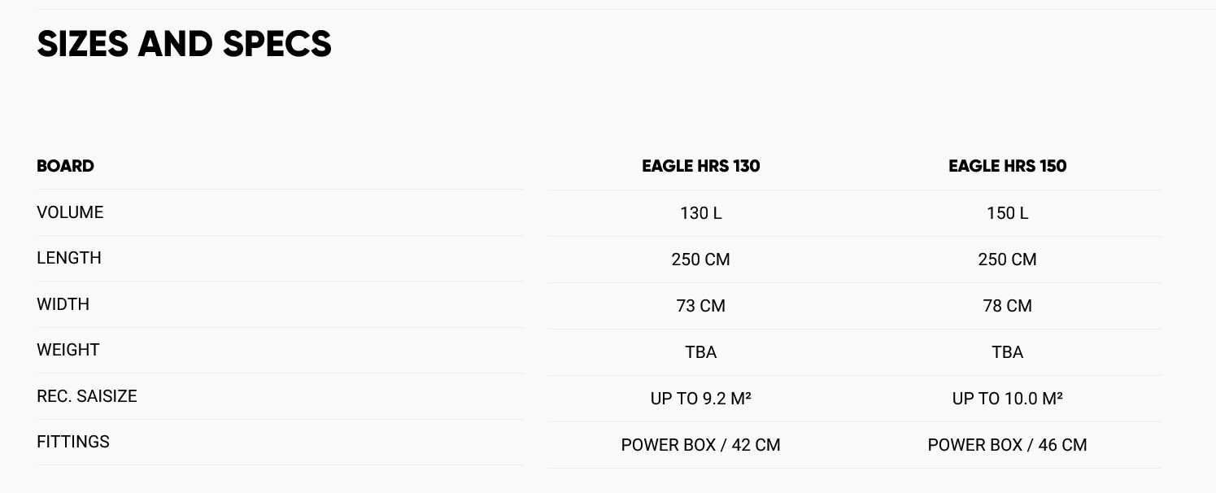The width and height of the screenshot is (1216, 493).
Task: Select the WIDTH row label
Action: pos(63,304)
